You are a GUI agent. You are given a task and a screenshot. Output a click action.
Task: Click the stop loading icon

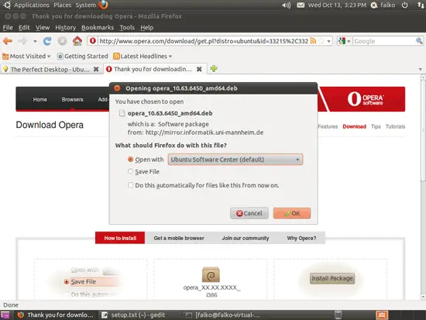(x=62, y=41)
